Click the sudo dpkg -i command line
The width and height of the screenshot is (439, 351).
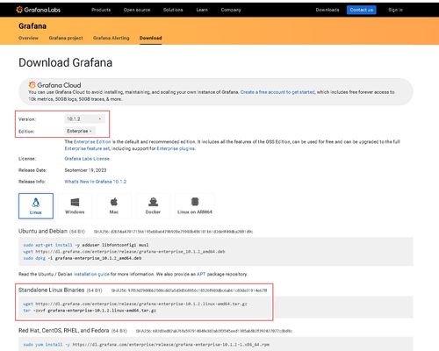(x=83, y=258)
